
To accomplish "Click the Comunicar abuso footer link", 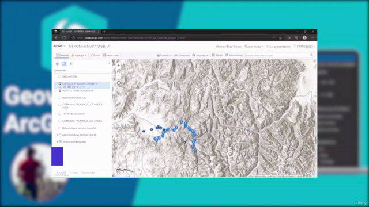I will tap(62, 175).
